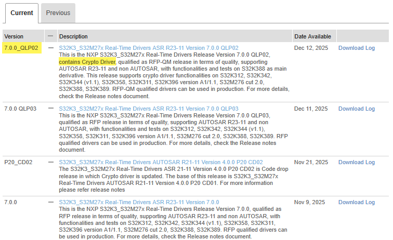This screenshot has width=393, height=240.
Task: Click the Version column header
Action: [23, 36]
